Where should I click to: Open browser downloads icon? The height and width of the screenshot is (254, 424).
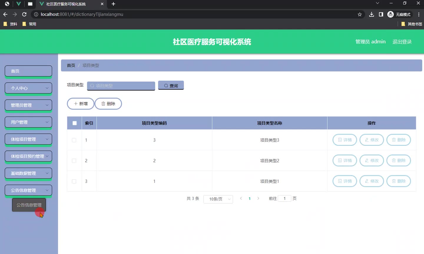[372, 14]
